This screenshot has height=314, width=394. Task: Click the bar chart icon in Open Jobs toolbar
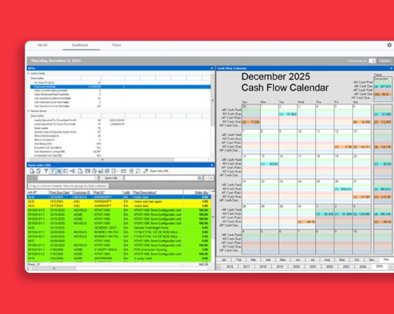[101, 171]
